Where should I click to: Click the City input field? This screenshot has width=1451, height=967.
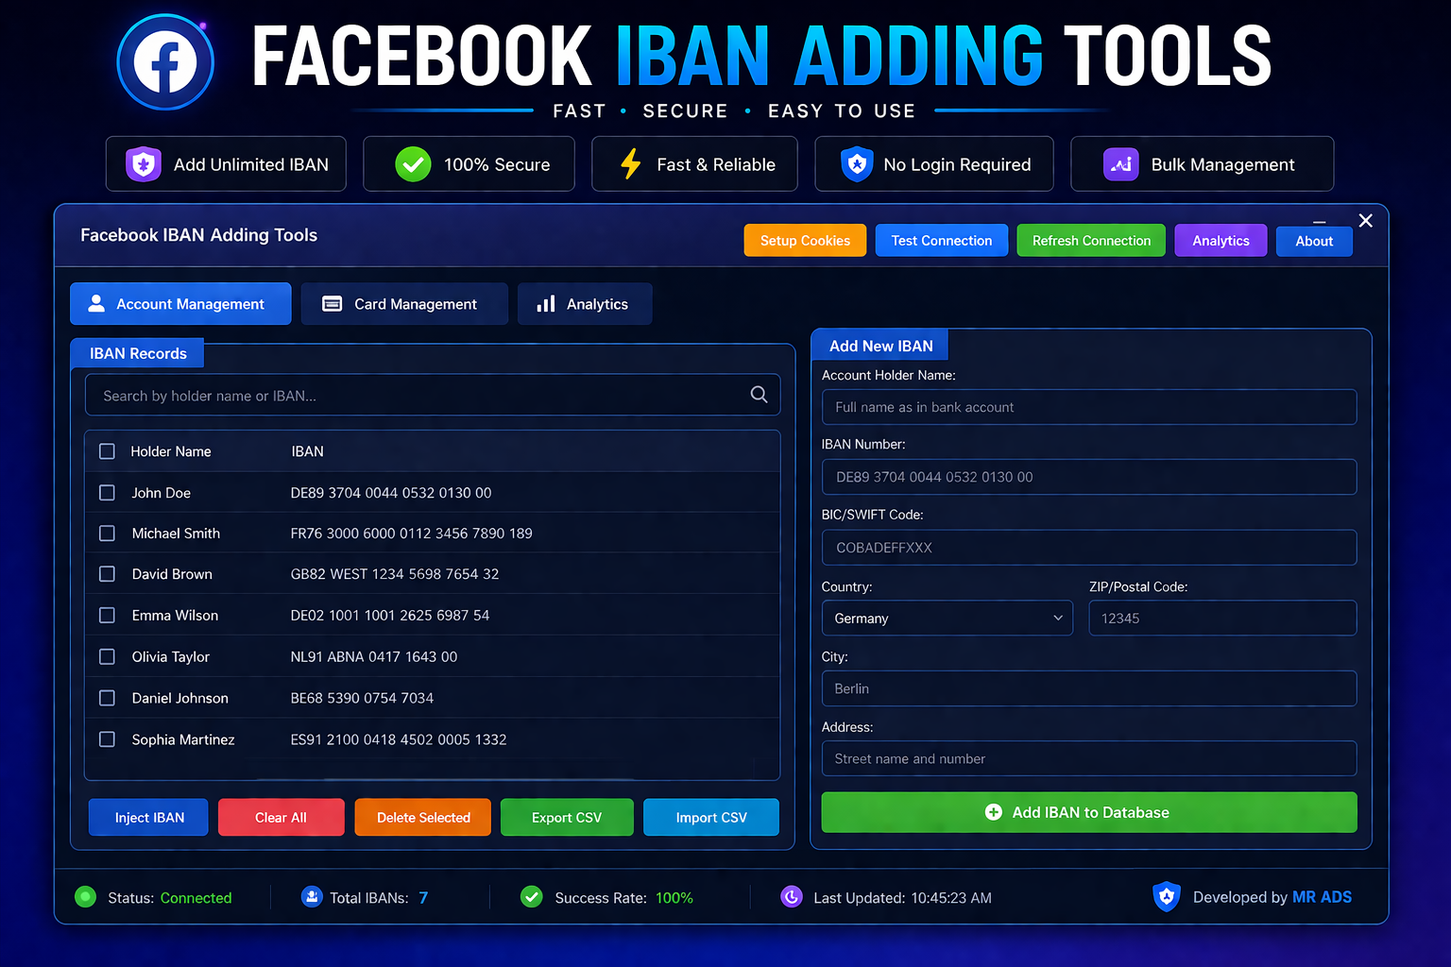(x=1089, y=688)
